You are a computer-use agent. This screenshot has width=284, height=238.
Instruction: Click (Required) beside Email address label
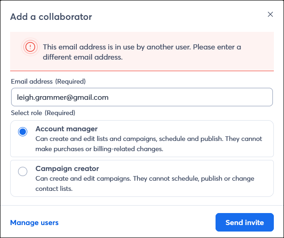(70, 81)
